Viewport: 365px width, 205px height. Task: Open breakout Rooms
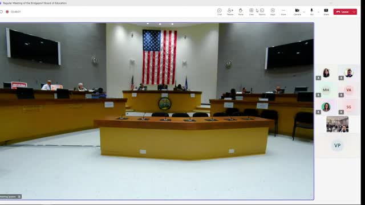[x=262, y=12]
